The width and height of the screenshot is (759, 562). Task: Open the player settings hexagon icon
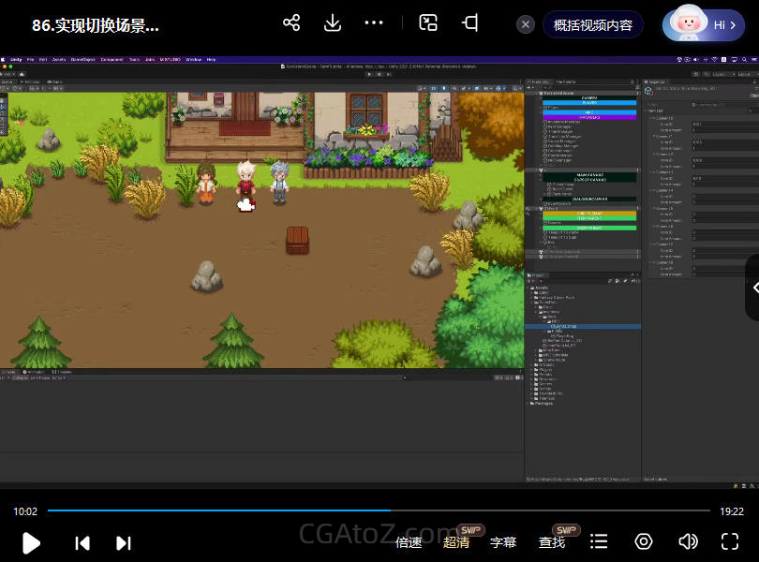pos(644,541)
